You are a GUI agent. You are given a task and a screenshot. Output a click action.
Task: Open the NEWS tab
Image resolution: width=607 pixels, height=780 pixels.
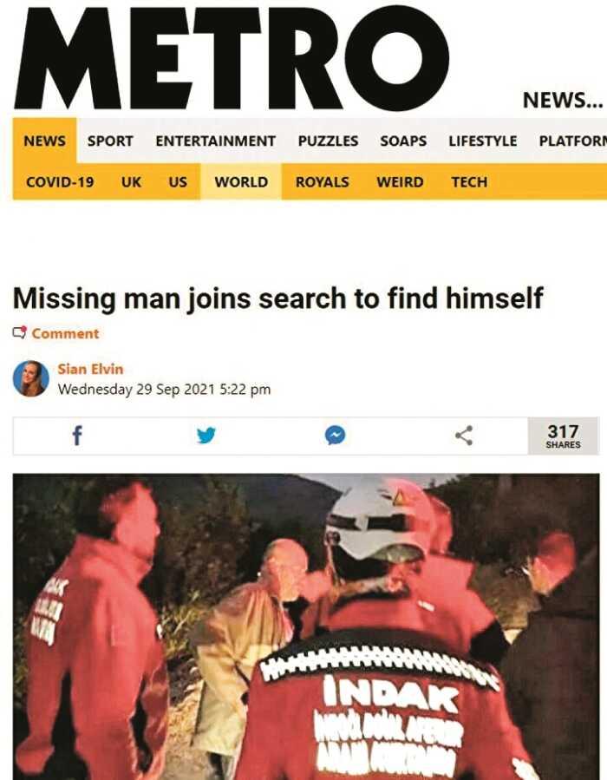pyautogui.click(x=45, y=141)
